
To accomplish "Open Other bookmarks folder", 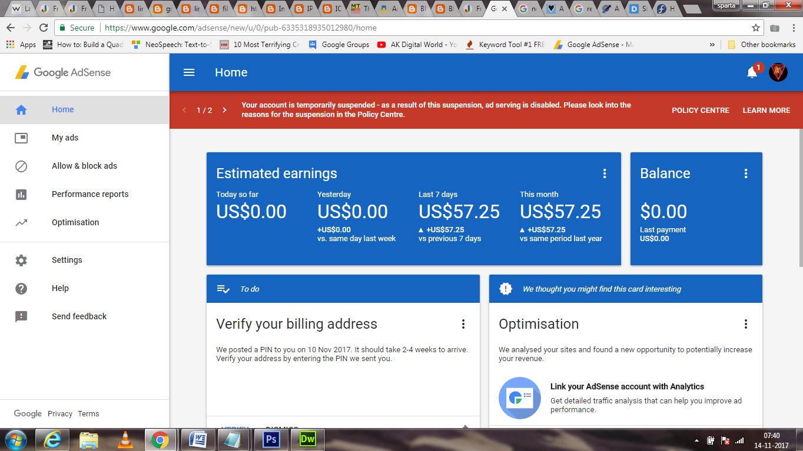I will pyautogui.click(x=762, y=44).
